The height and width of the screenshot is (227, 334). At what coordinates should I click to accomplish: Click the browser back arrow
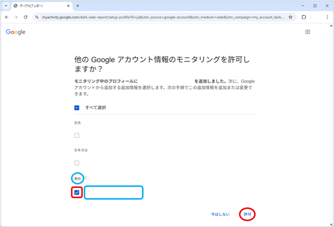pyautogui.click(x=7, y=17)
